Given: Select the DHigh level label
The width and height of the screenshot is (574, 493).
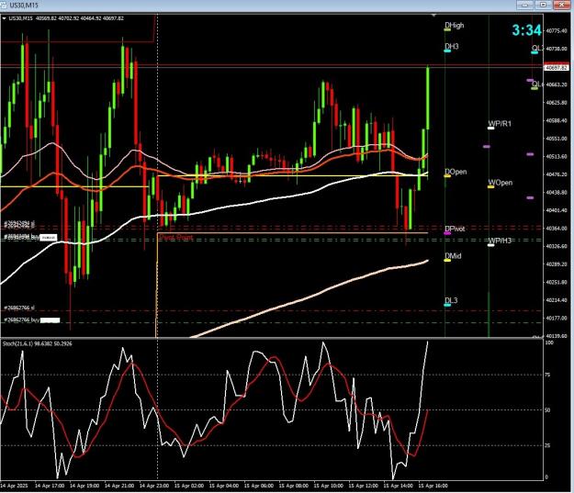Looking at the screenshot, I should (x=454, y=26).
